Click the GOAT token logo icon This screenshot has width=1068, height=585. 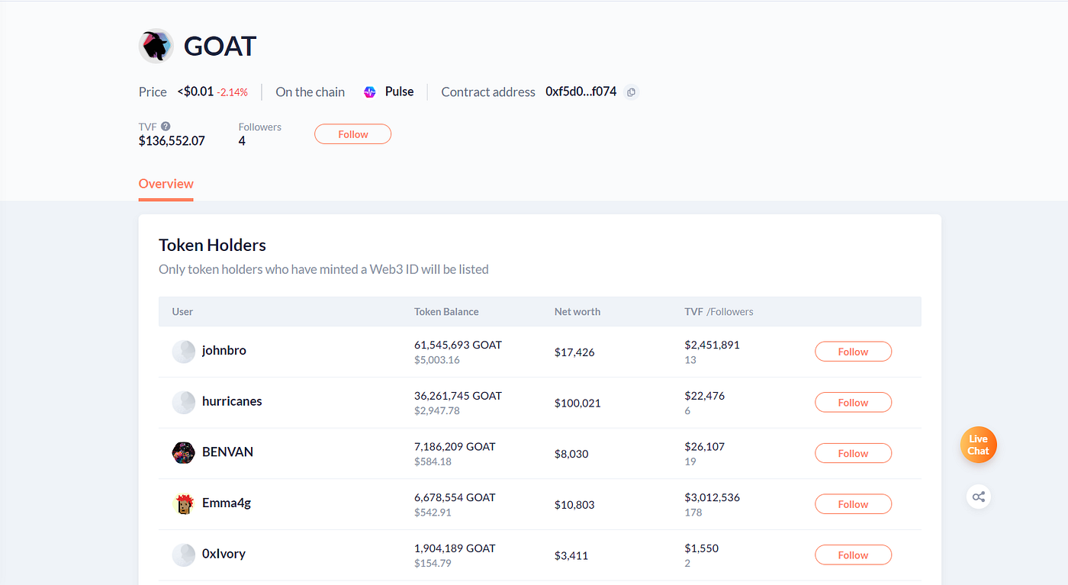(x=156, y=47)
